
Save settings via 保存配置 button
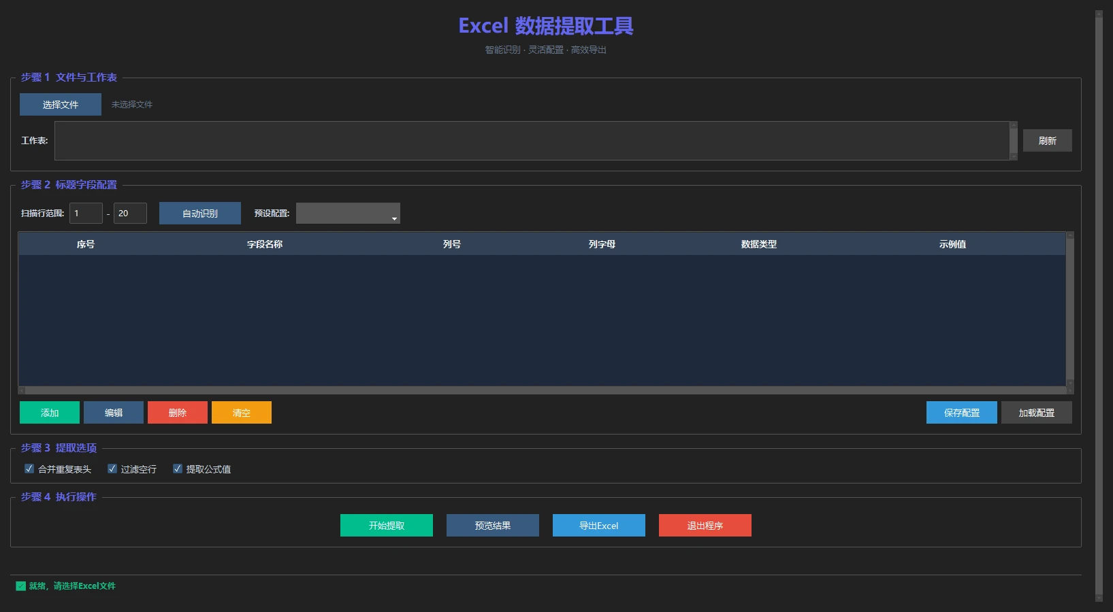[962, 413]
